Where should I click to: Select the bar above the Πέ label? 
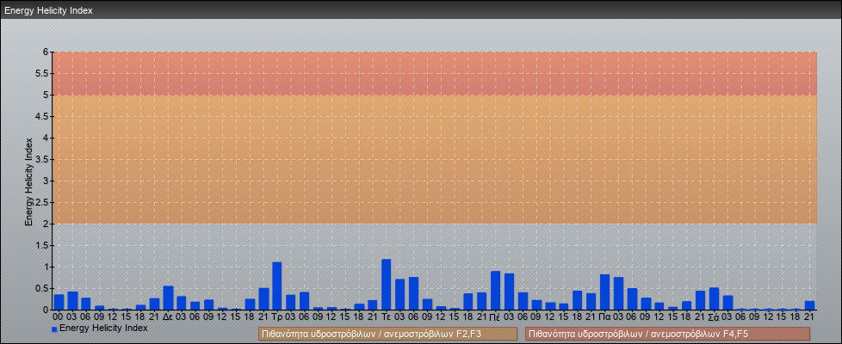tap(496, 291)
